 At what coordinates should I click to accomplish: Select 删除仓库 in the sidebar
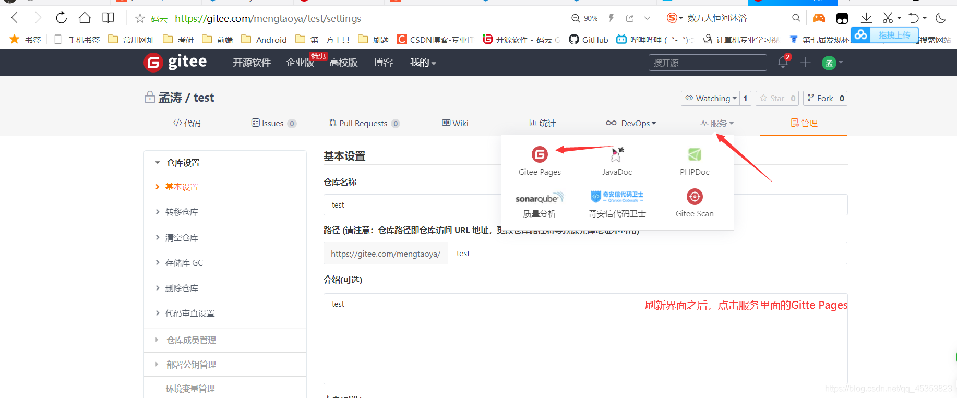pos(182,288)
